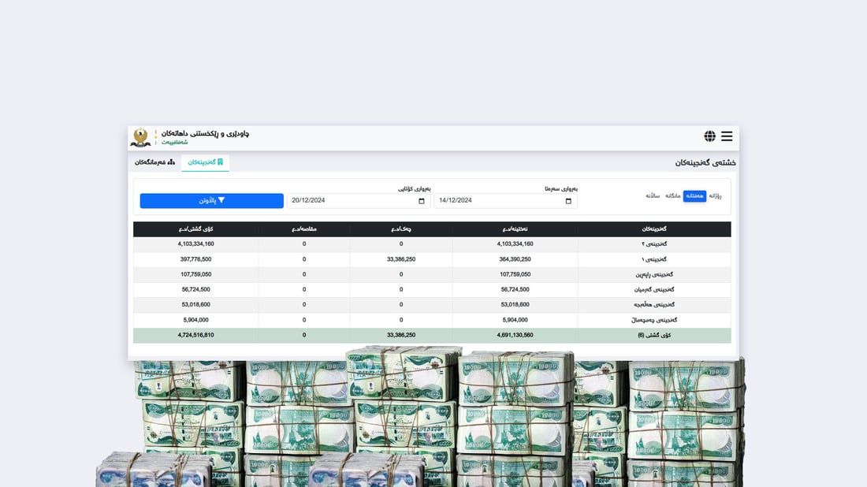Select the گەنجینەی ٢ table row name
Image resolution: width=867 pixels, height=487 pixels.
[654, 244]
